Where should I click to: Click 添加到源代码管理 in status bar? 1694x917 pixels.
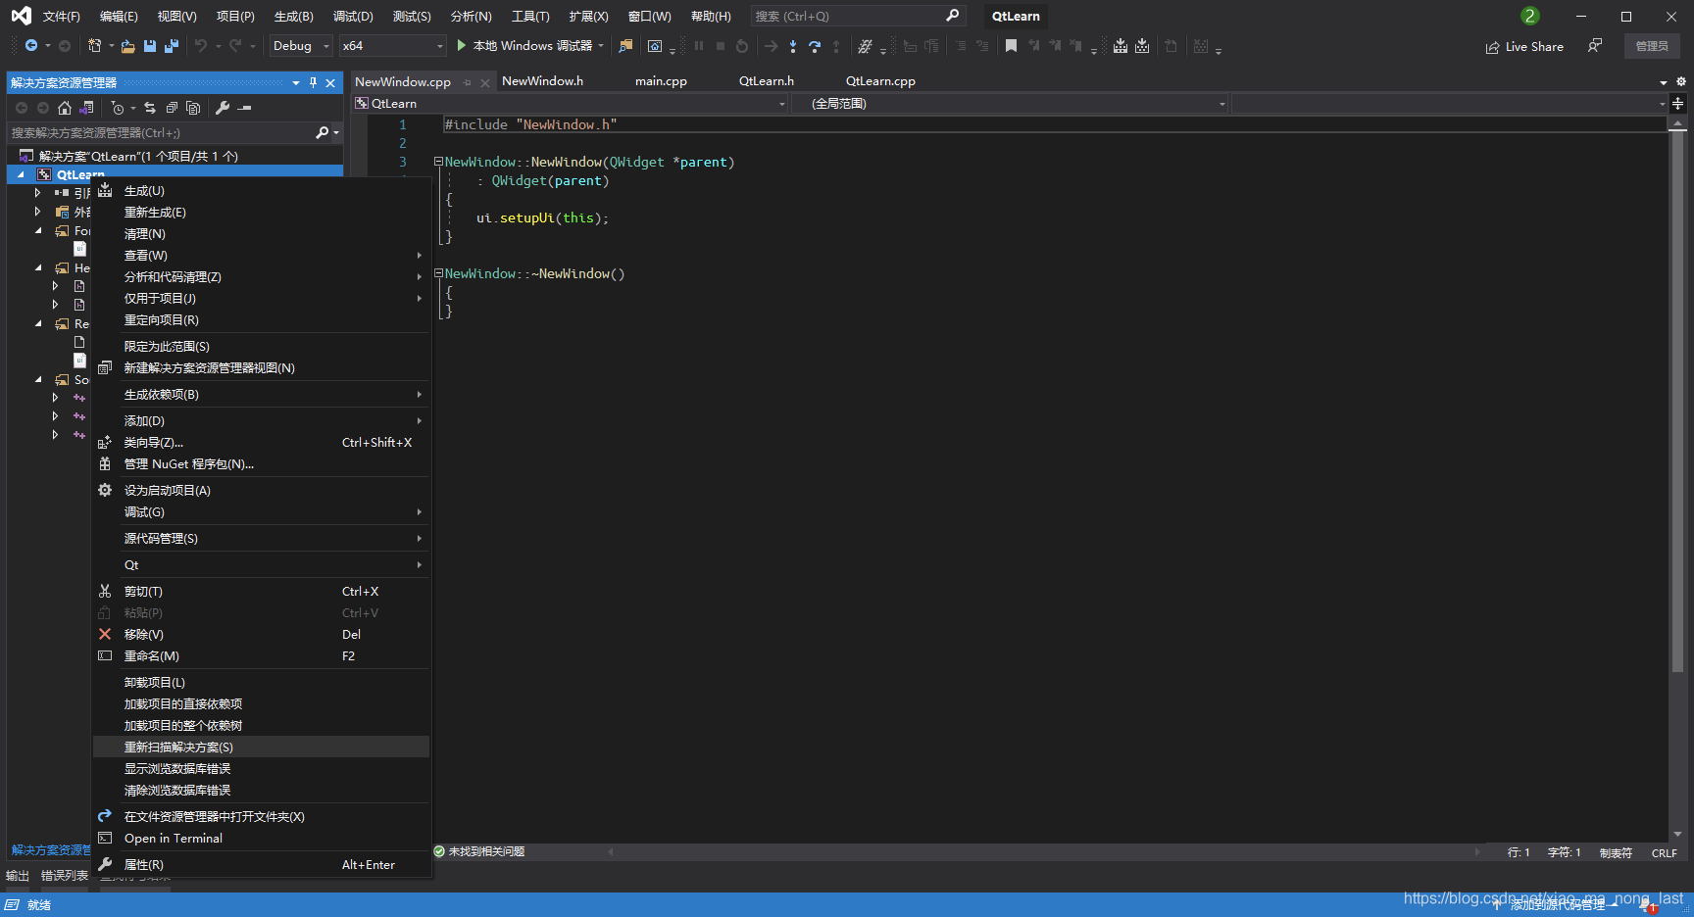click(x=1557, y=905)
